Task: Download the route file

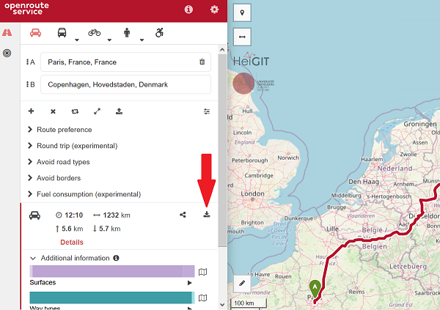Action: tap(207, 215)
